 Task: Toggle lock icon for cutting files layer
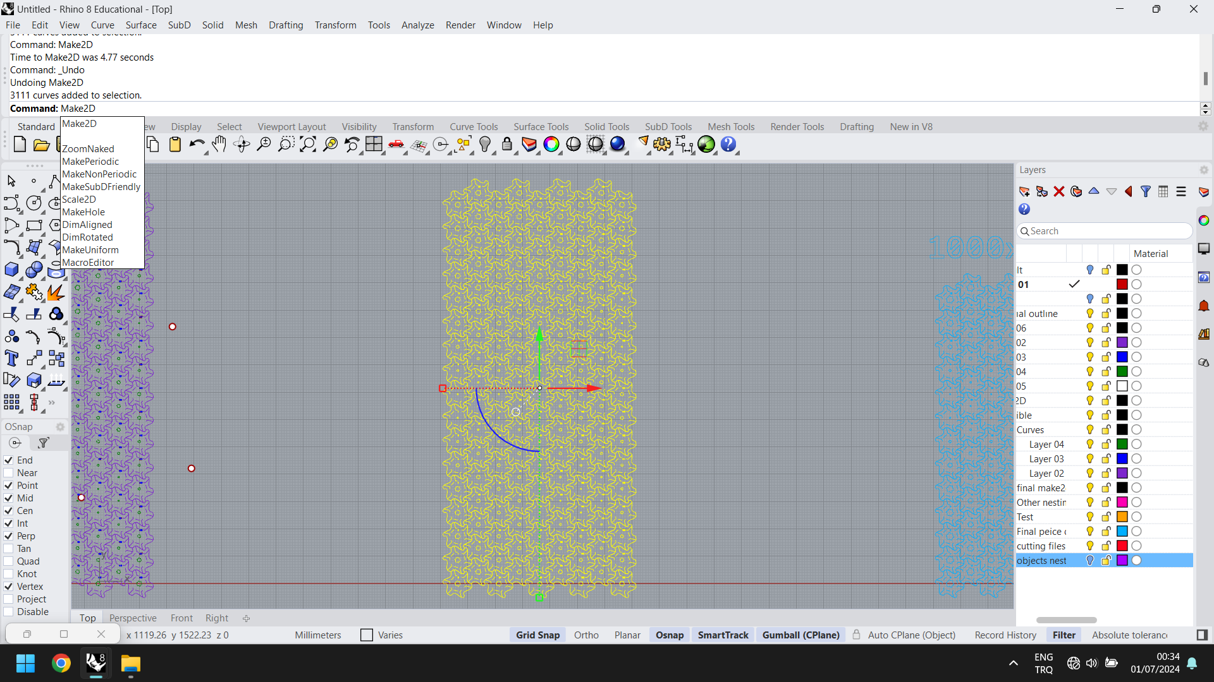click(x=1106, y=546)
